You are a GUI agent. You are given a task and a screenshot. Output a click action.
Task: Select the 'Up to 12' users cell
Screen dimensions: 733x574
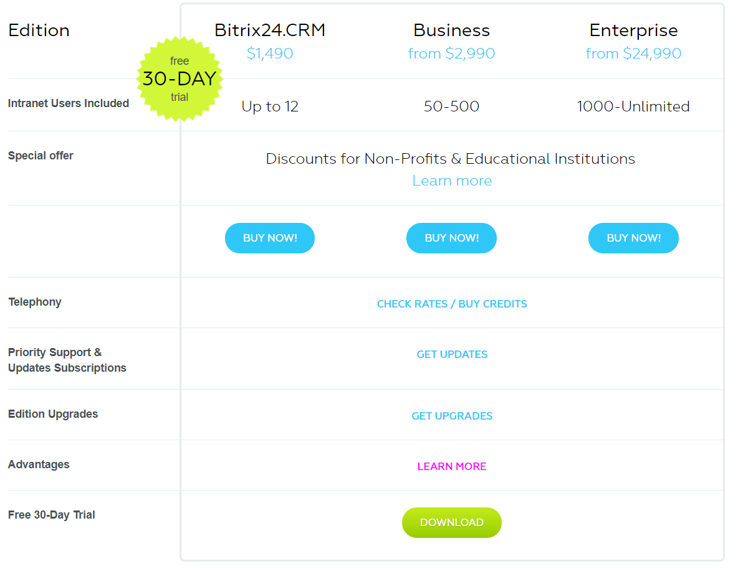click(270, 106)
